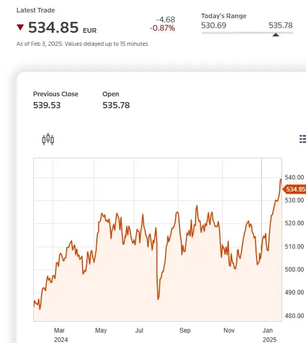Image resolution: width=306 pixels, height=343 pixels.
Task: Click the 540.00 price axis label
Action: coord(294,177)
